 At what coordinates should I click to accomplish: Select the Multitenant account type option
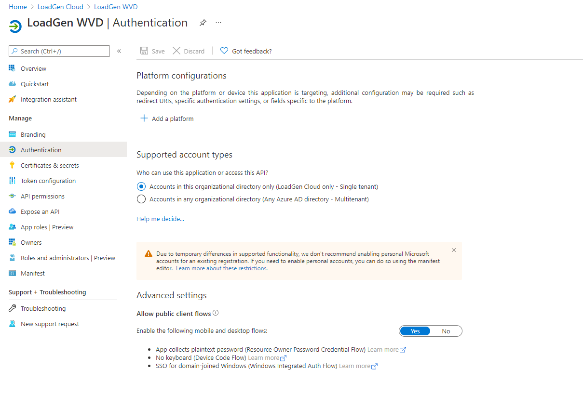pos(141,199)
